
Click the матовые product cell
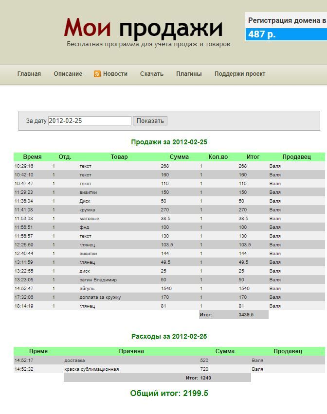(x=90, y=219)
